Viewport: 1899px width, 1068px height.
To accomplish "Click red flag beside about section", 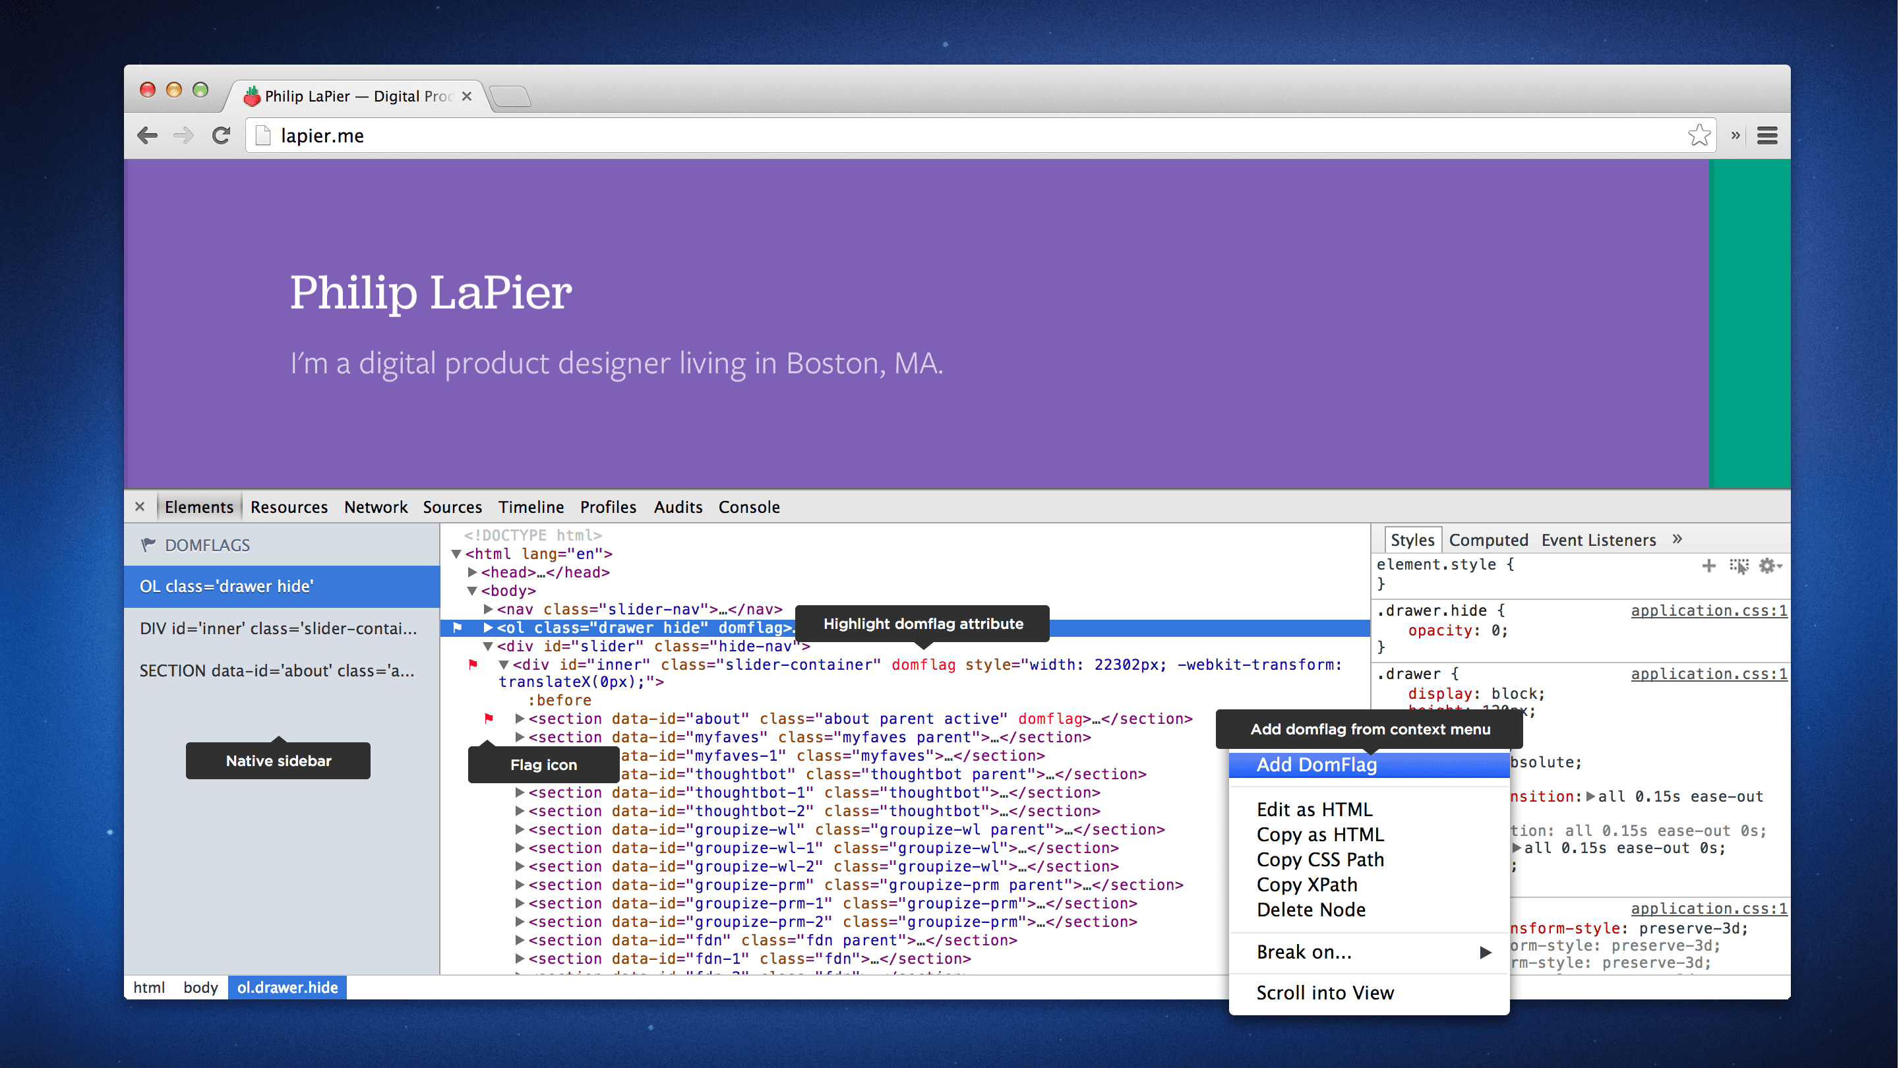I will tap(488, 719).
